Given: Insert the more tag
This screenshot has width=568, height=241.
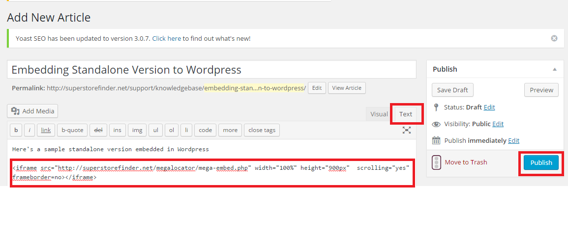Looking at the screenshot, I should point(230,130).
